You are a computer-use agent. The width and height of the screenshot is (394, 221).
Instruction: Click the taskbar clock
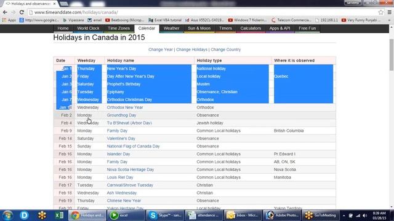tap(379, 215)
